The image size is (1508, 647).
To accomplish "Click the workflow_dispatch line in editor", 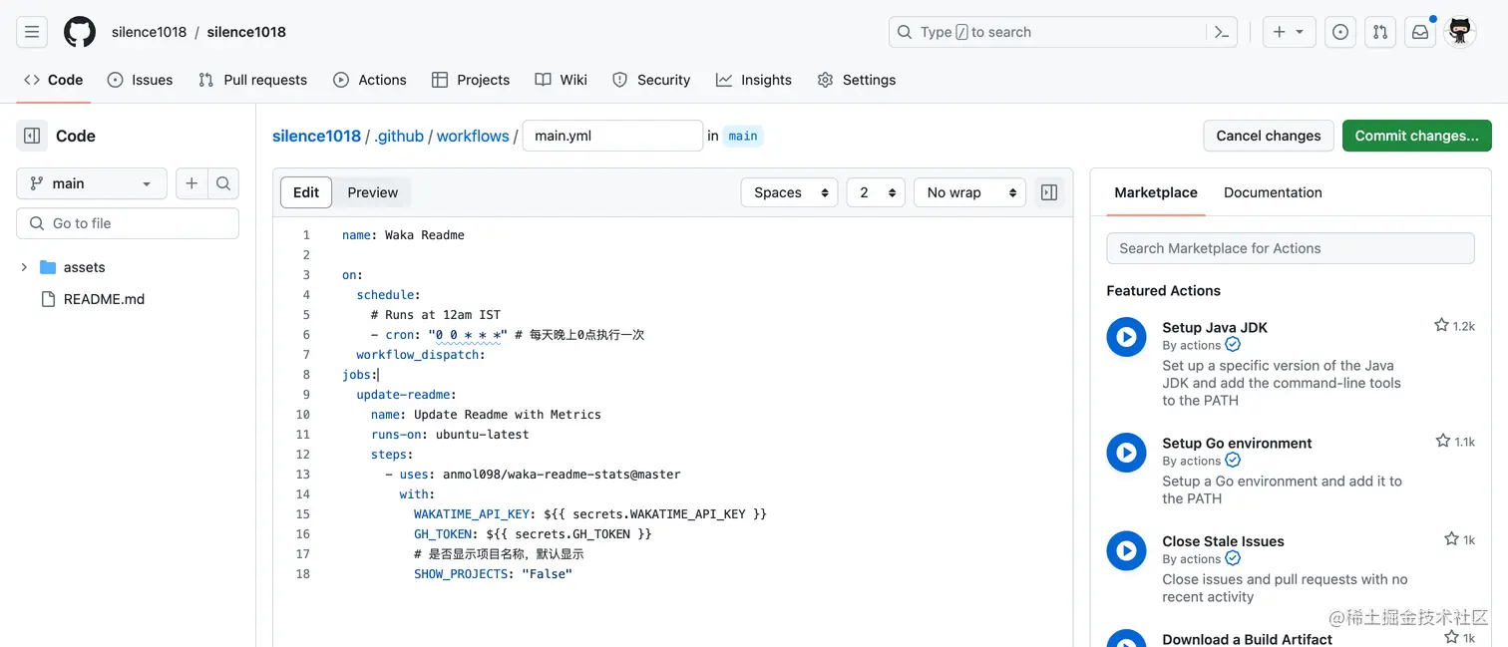I will click(x=421, y=355).
